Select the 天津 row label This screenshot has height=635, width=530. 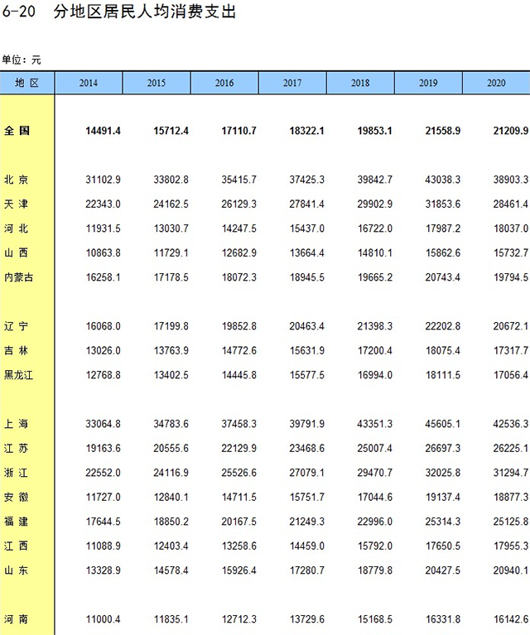tap(17, 204)
